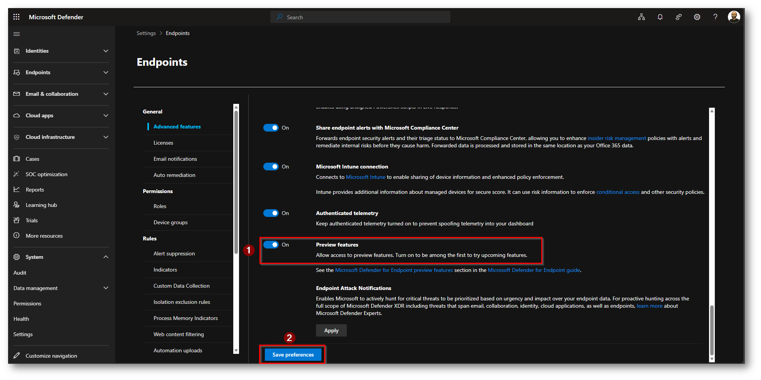
Task: Open Alert suppression rules
Action: 174,253
